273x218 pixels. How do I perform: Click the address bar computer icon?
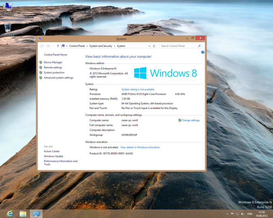pyautogui.click(x=63, y=46)
